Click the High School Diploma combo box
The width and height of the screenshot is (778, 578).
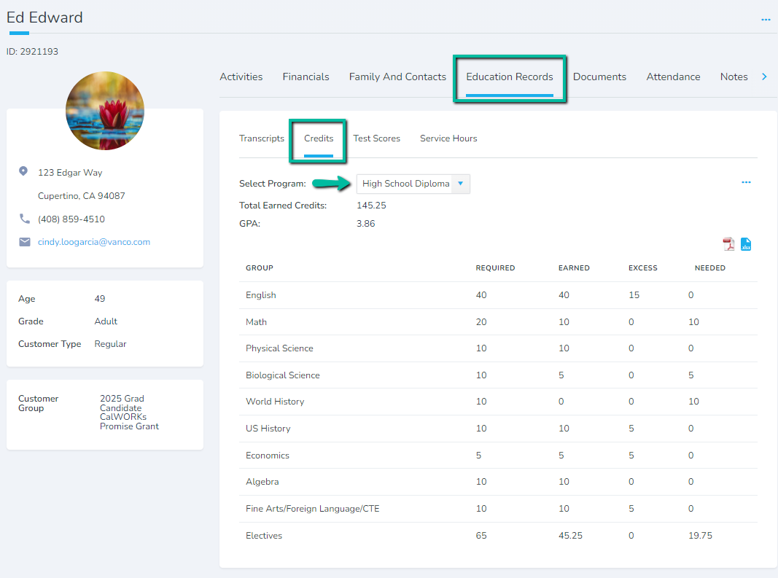(x=405, y=184)
